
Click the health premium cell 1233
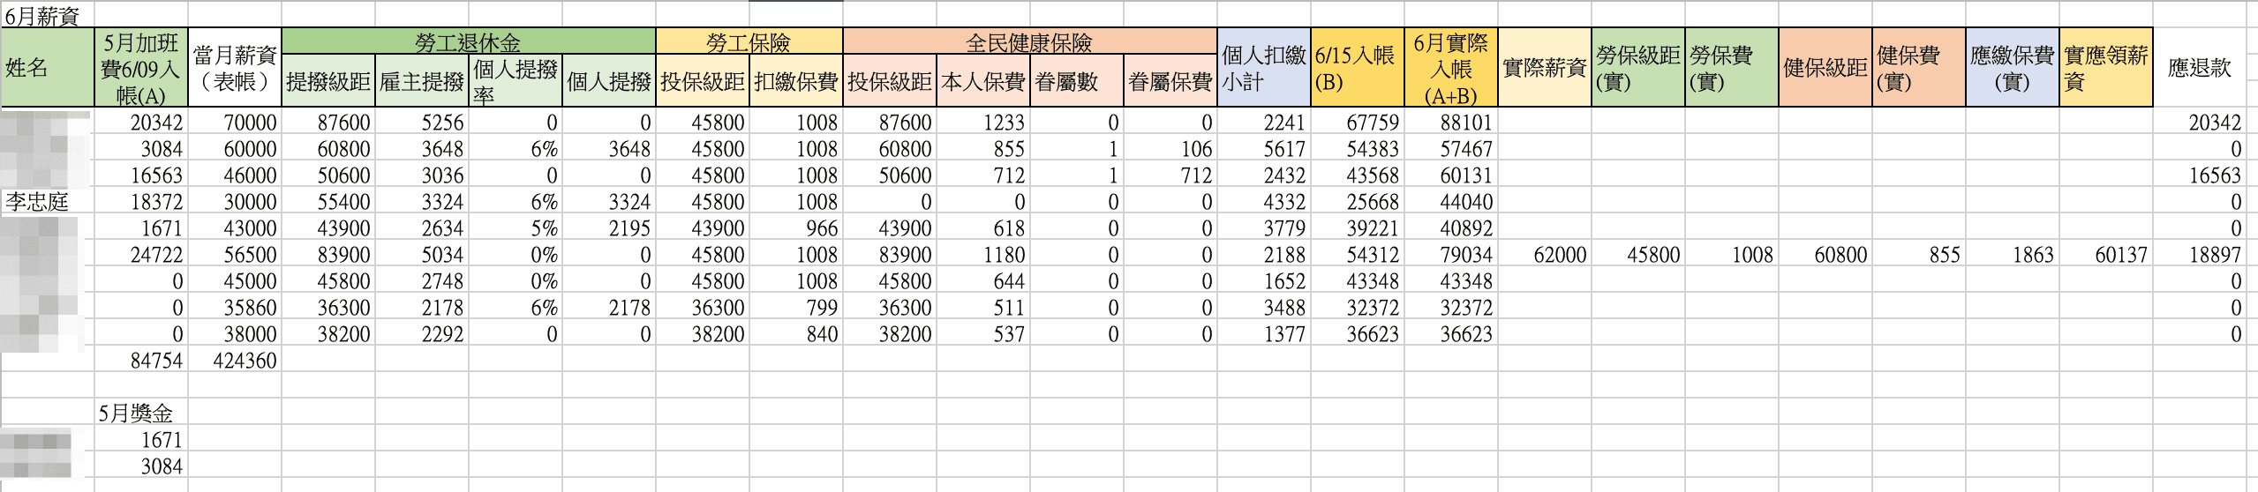(983, 123)
